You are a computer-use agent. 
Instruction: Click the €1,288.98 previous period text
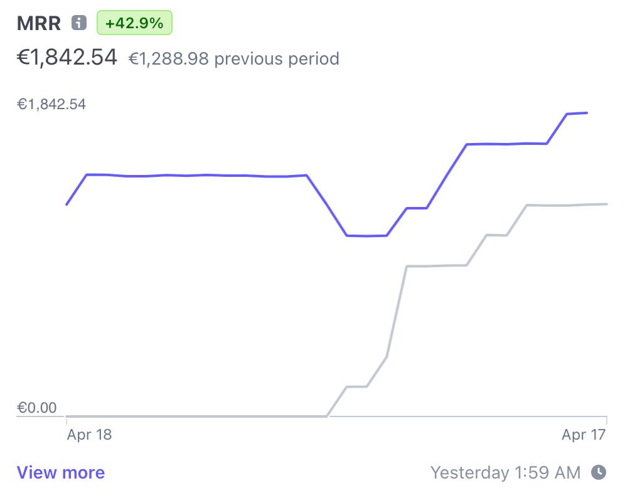pos(233,59)
